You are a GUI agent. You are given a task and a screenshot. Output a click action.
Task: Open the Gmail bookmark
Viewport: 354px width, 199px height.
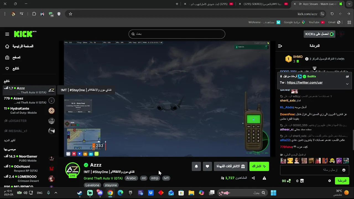[334, 22]
